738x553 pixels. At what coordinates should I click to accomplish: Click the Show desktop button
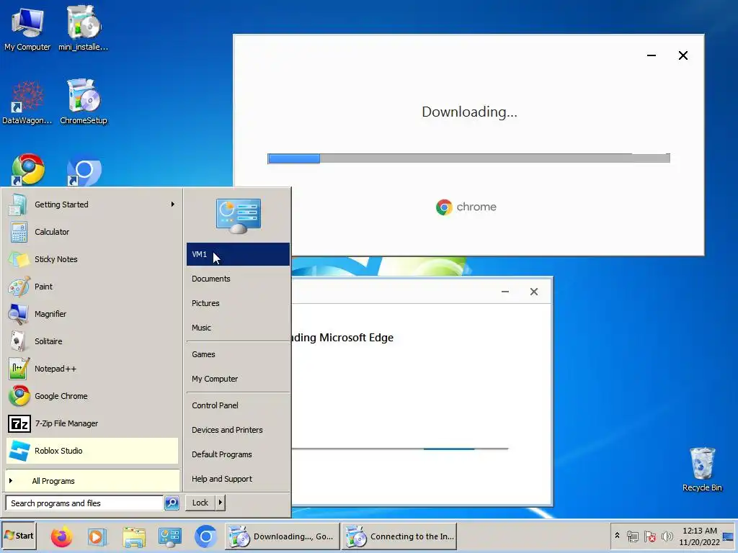coord(728,536)
